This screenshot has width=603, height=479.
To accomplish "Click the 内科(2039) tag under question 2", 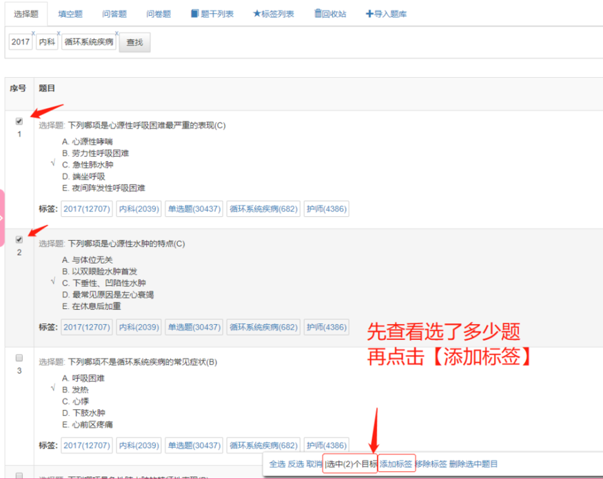I will point(139,328).
